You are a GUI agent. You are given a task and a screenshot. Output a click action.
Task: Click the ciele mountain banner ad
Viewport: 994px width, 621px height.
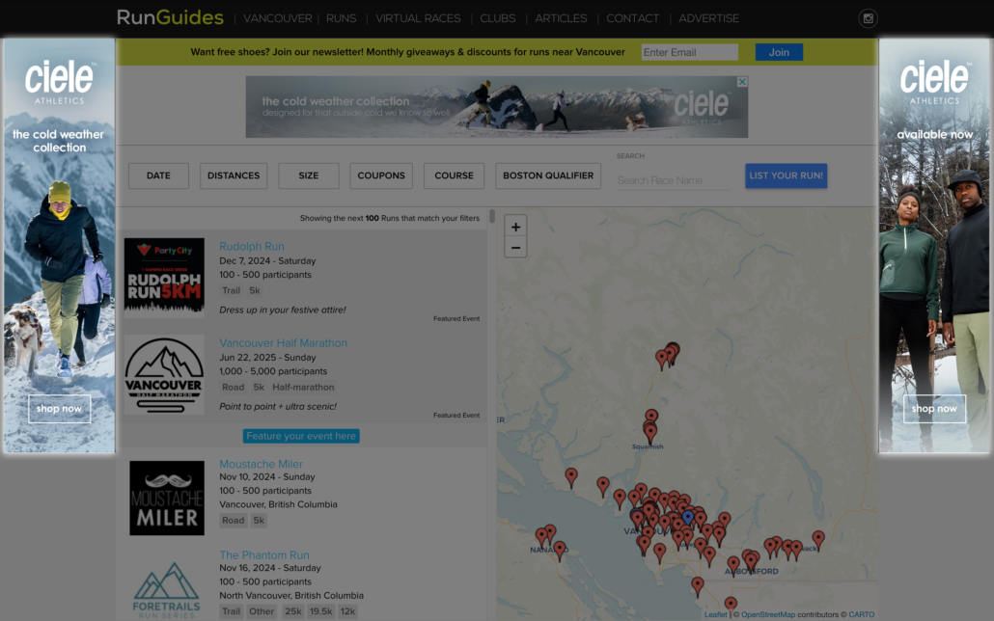[496, 107]
